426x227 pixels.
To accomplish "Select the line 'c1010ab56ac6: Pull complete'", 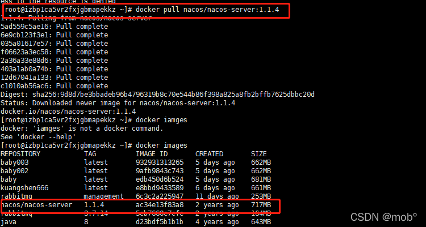I will [x=55, y=86].
